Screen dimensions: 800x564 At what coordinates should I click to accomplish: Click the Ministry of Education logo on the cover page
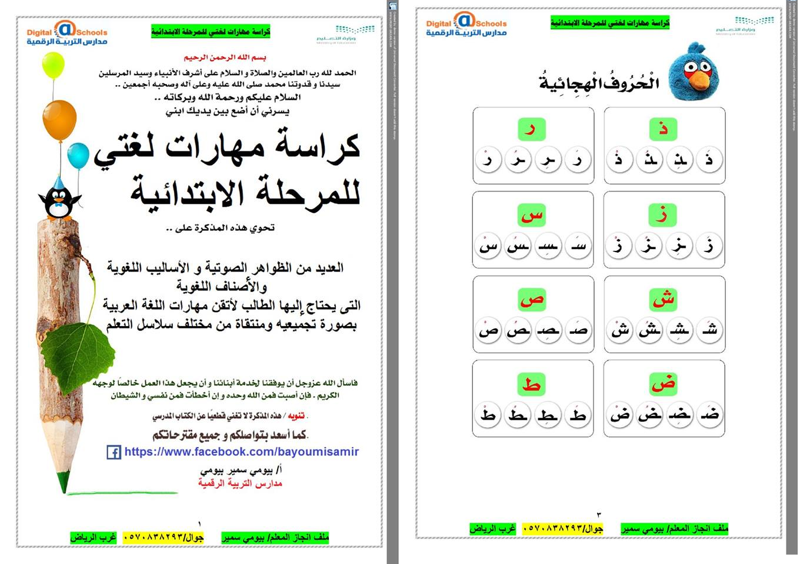346,35
